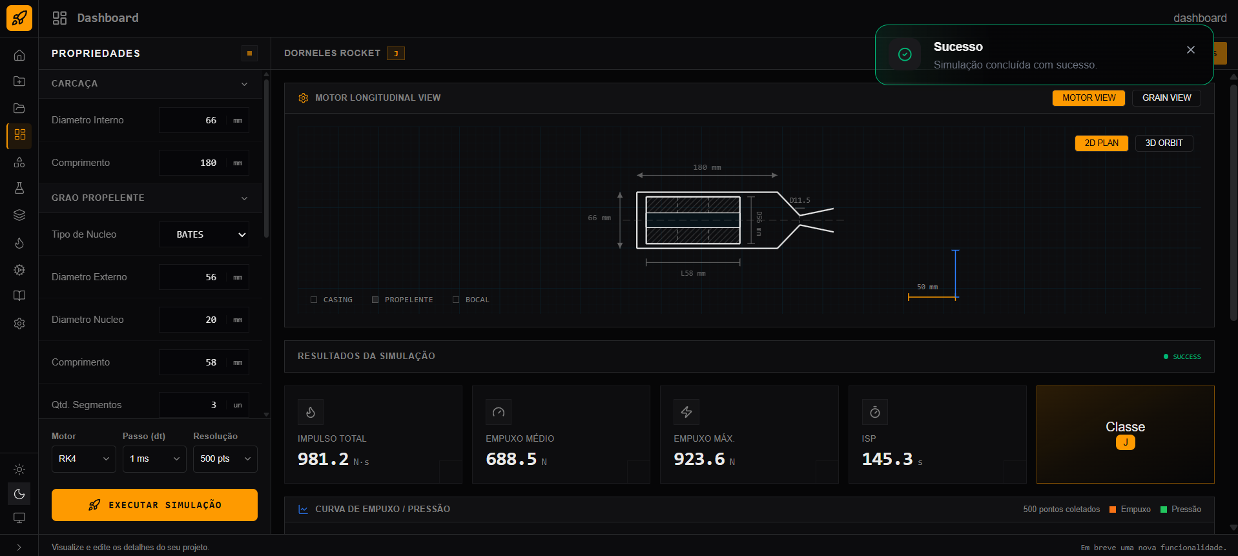Click '500 pontos coletados' text
Viewport: 1238px width, 556px height.
click(1061, 510)
